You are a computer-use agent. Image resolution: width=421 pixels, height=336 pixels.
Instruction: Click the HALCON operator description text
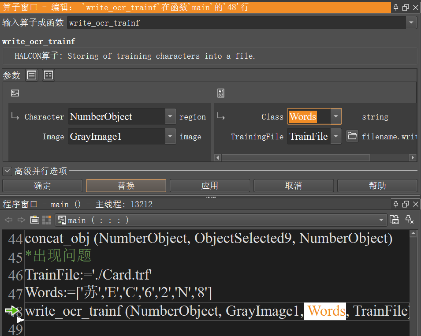click(135, 56)
